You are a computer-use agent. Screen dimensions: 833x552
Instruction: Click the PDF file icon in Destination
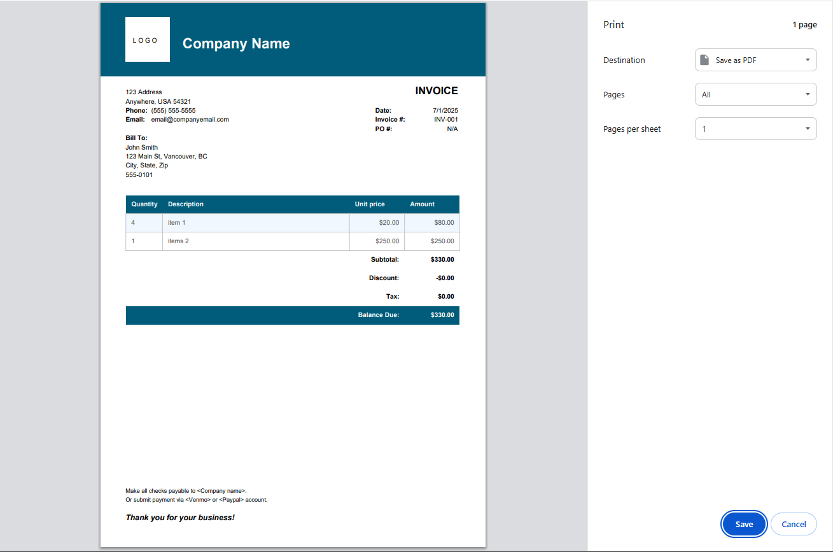click(704, 60)
